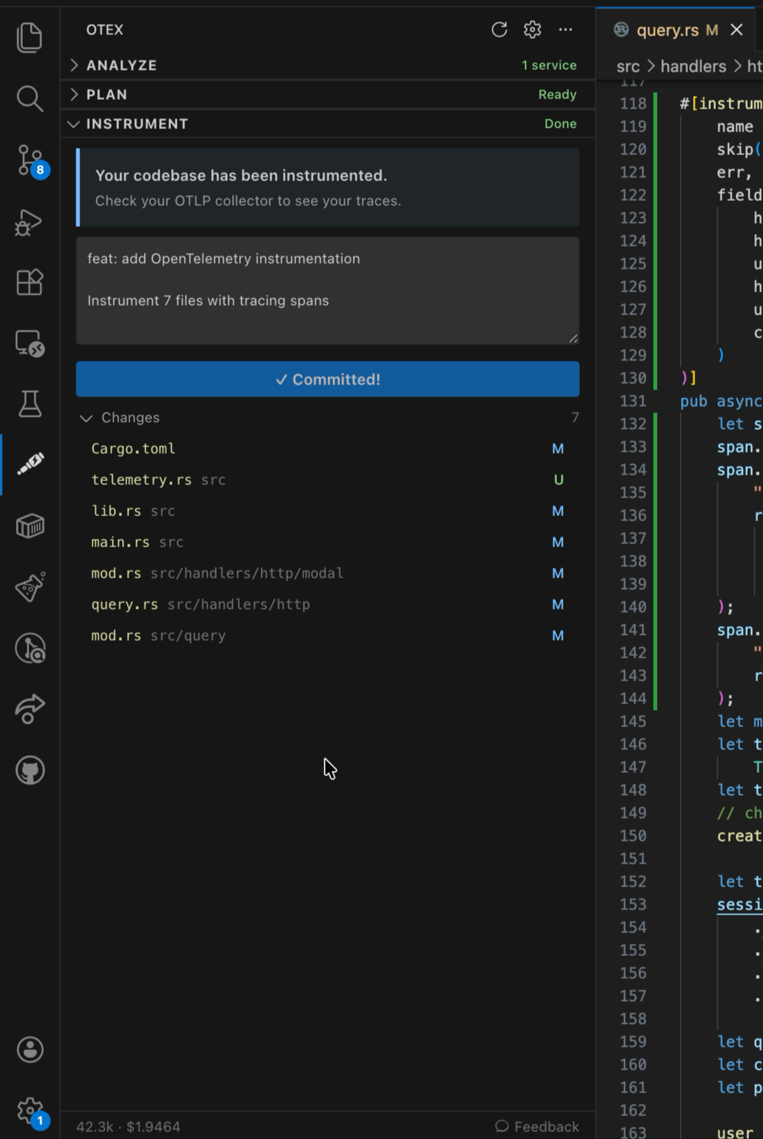
Task: Click the '1 service' status text
Action: [549, 65]
